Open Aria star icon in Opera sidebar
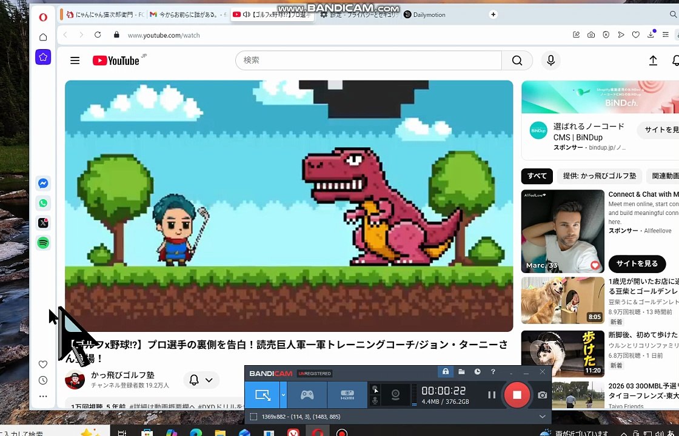Viewport: 679px width, 436px height. 43,57
